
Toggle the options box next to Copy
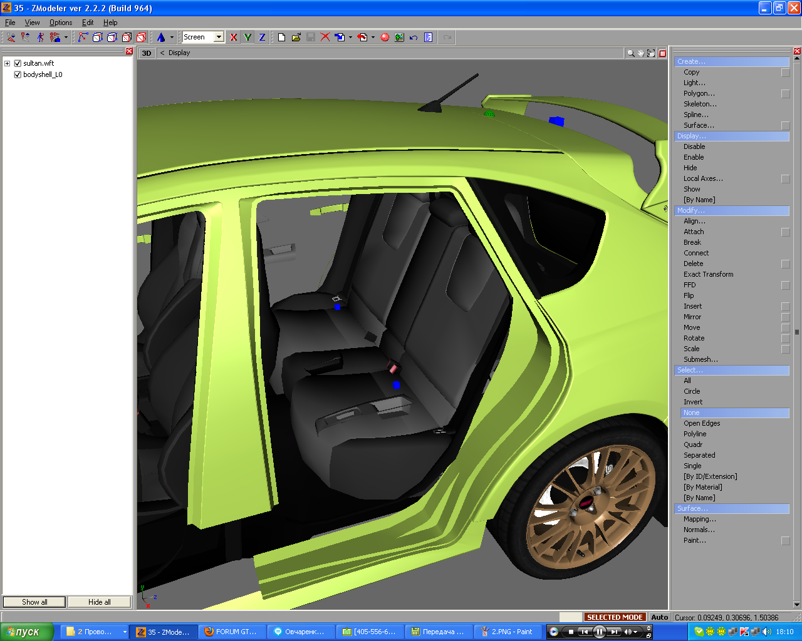coord(785,73)
